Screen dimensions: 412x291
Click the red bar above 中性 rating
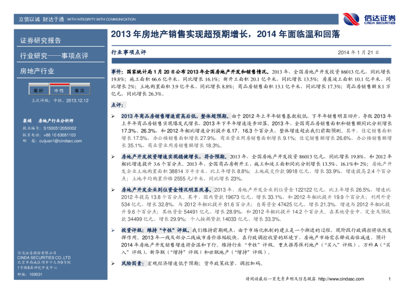[59, 85]
